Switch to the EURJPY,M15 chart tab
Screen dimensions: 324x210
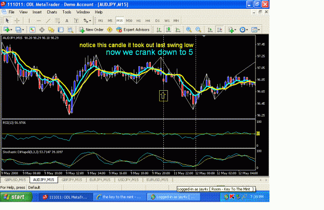100,180
